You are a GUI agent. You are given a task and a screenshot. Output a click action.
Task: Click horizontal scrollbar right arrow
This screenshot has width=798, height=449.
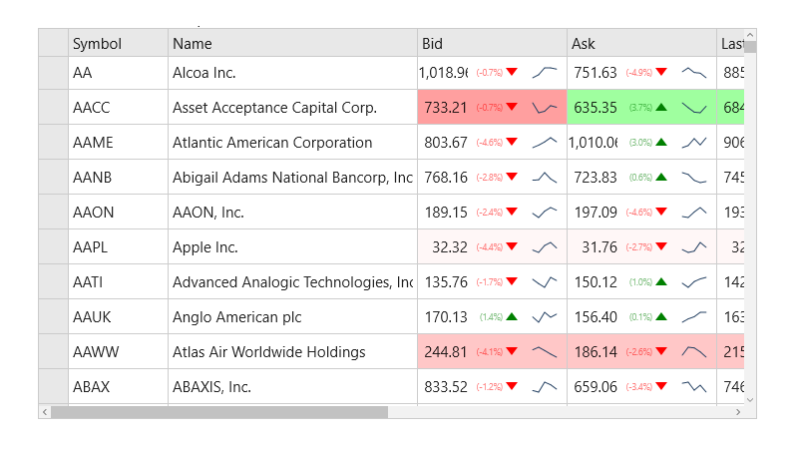click(737, 411)
